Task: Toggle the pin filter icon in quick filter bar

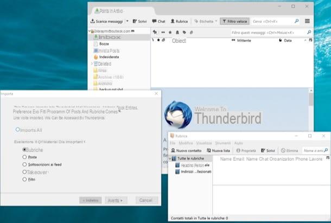Action: point(155,33)
